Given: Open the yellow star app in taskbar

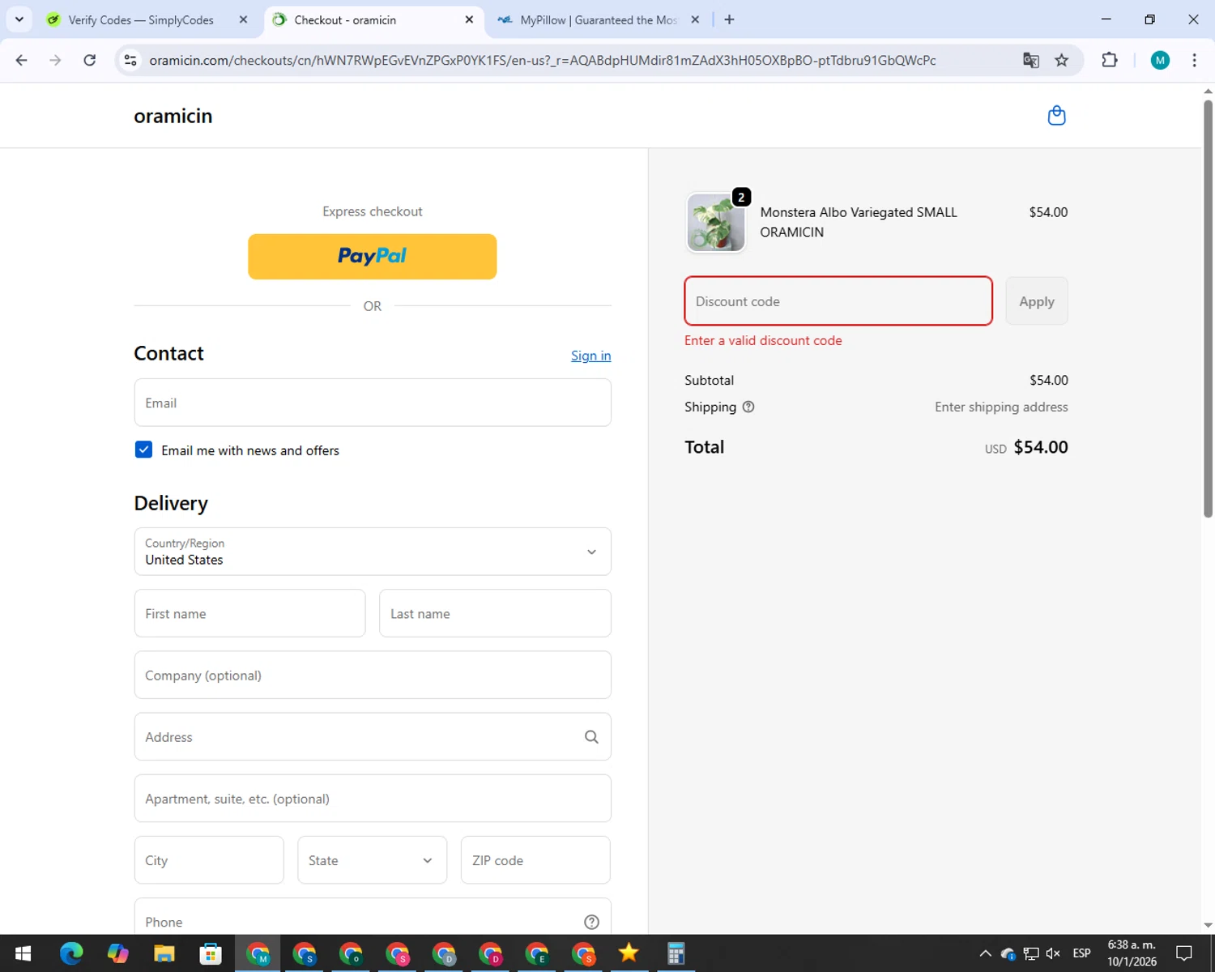Looking at the screenshot, I should [x=629, y=953].
